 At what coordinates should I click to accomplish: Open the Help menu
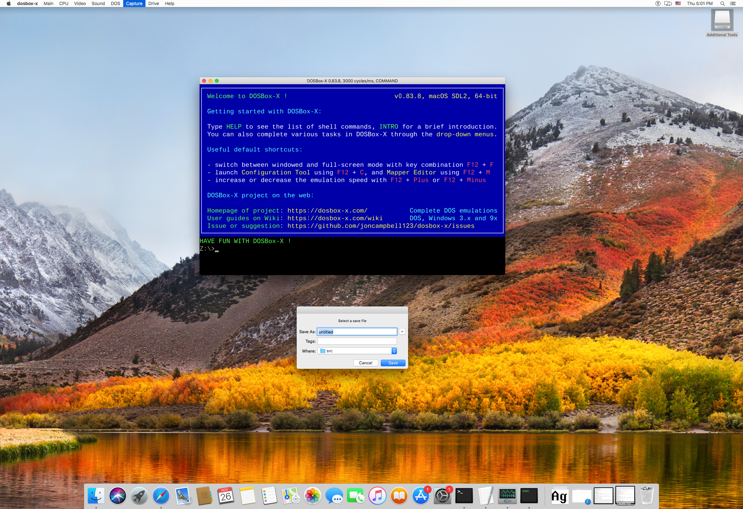(169, 3)
